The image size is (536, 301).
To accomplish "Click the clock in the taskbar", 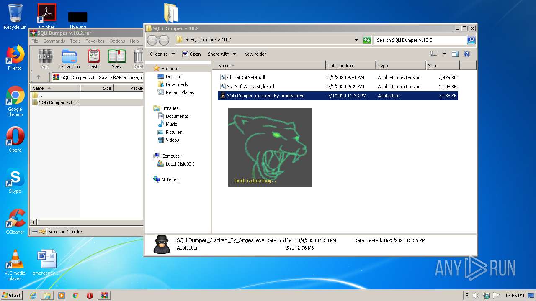I will pos(514,296).
